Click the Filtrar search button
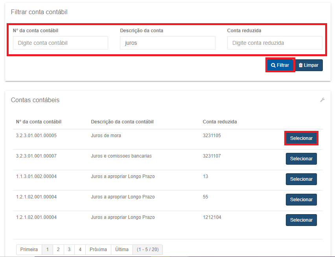 pos(280,65)
